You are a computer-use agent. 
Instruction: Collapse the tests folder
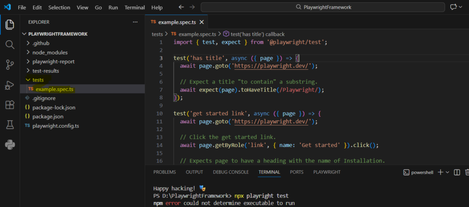38,80
